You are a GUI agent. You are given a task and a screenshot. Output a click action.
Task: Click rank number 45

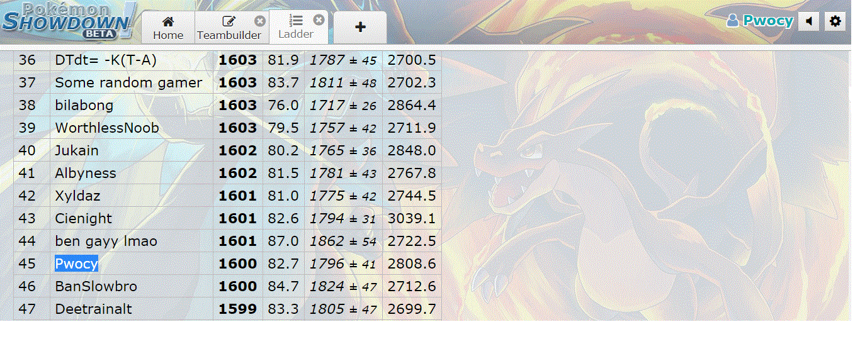(x=27, y=264)
